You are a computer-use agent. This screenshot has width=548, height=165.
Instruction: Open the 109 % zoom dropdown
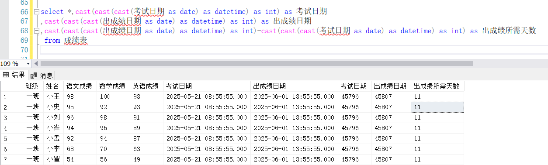coord(28,64)
